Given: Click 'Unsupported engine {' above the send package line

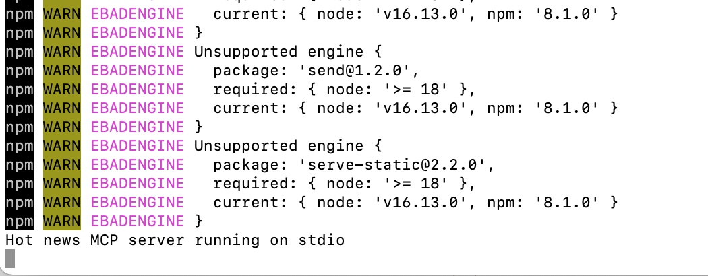Looking at the screenshot, I should pos(288,51).
